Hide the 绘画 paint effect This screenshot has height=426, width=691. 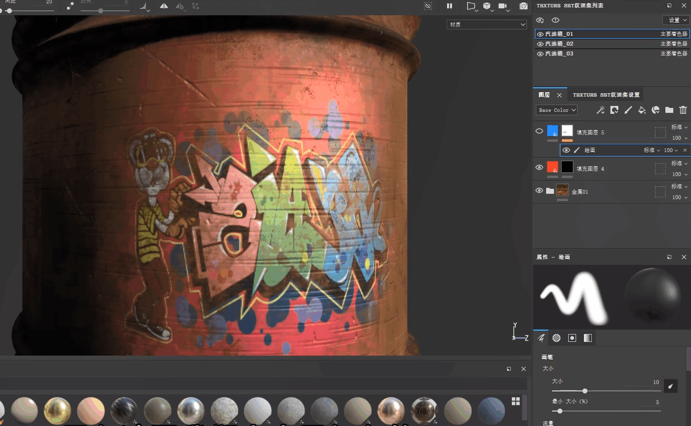pyautogui.click(x=566, y=150)
